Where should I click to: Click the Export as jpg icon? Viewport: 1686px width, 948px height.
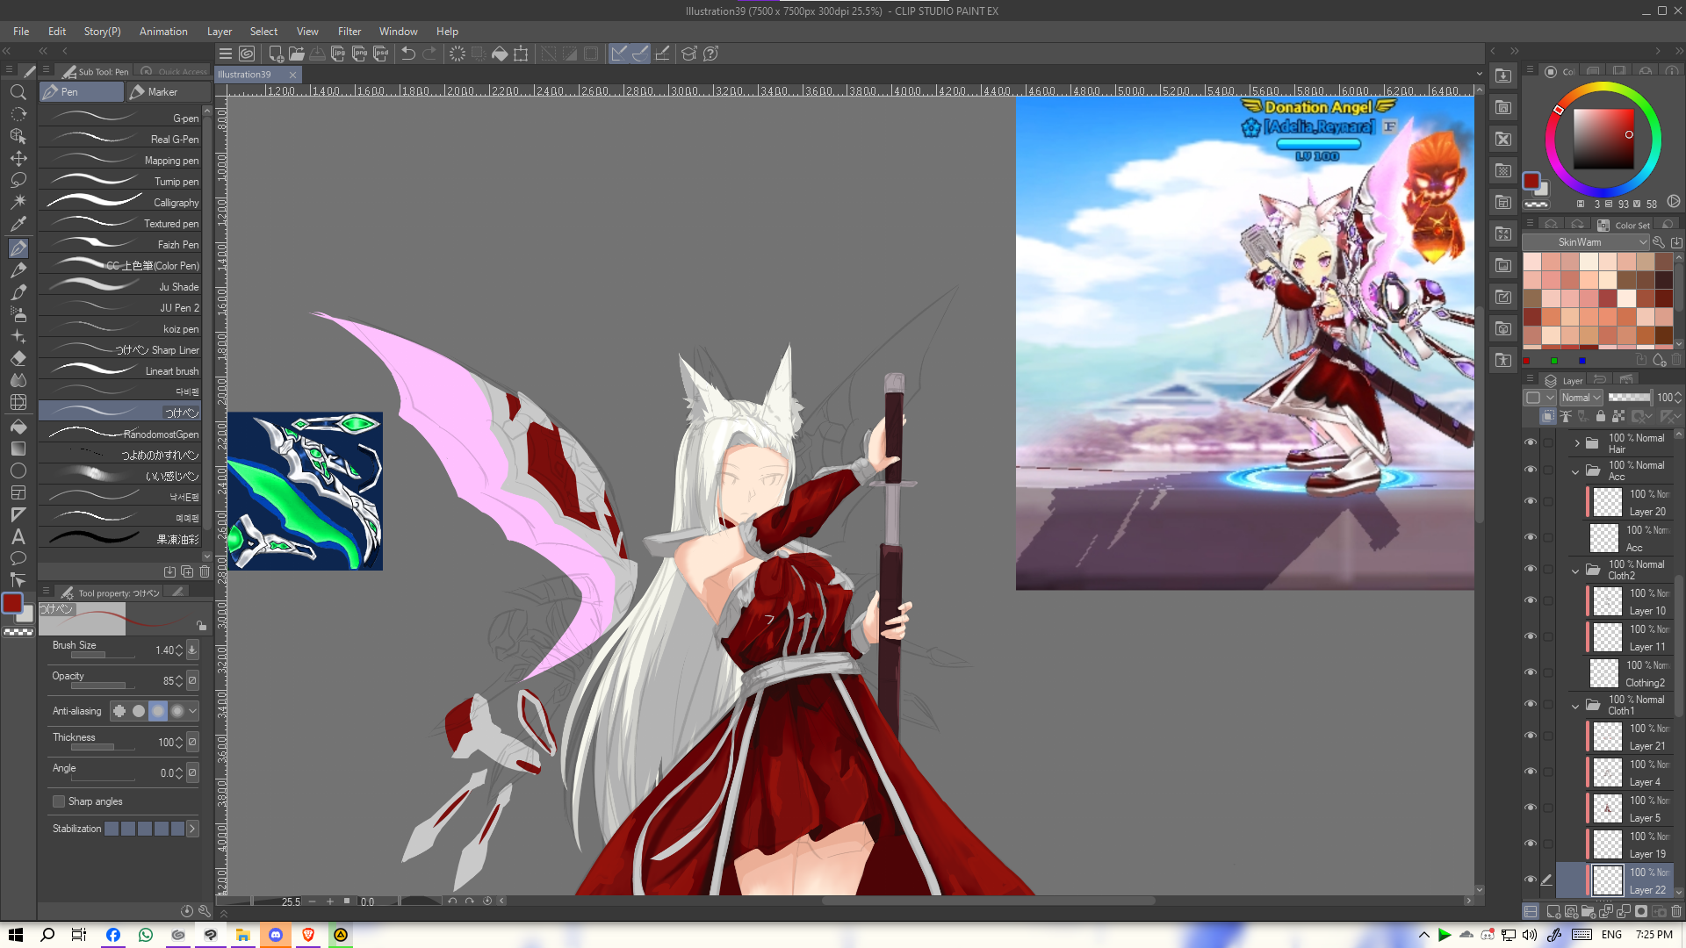pos(338,54)
